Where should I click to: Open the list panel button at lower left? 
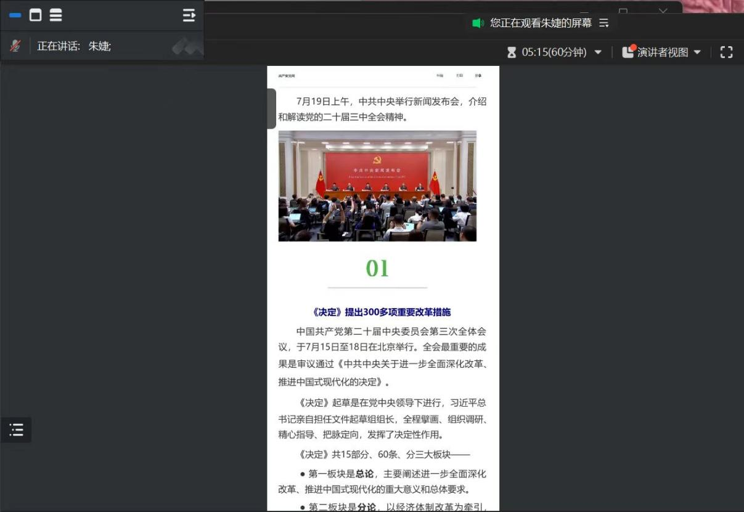[16, 429]
